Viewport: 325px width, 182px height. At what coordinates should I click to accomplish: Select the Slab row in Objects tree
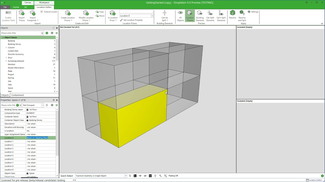(x=28, y=85)
